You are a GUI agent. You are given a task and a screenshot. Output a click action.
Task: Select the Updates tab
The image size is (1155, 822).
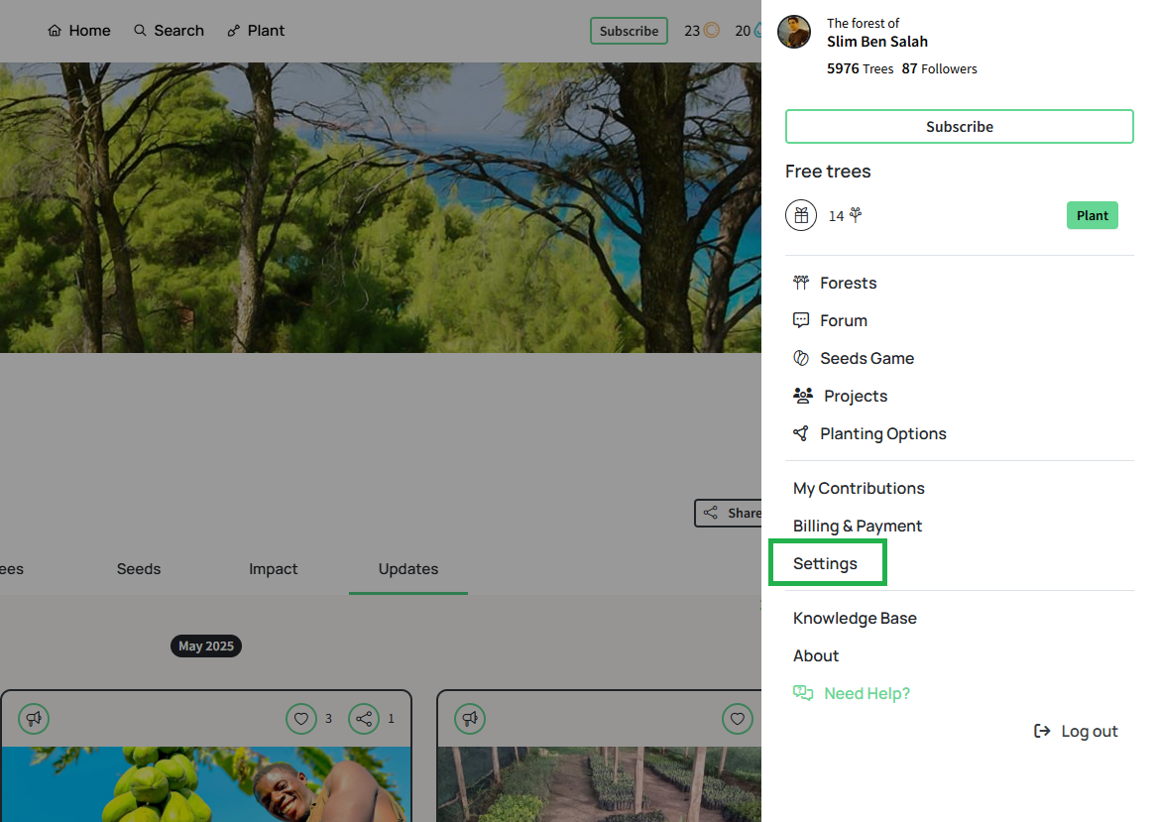point(408,568)
